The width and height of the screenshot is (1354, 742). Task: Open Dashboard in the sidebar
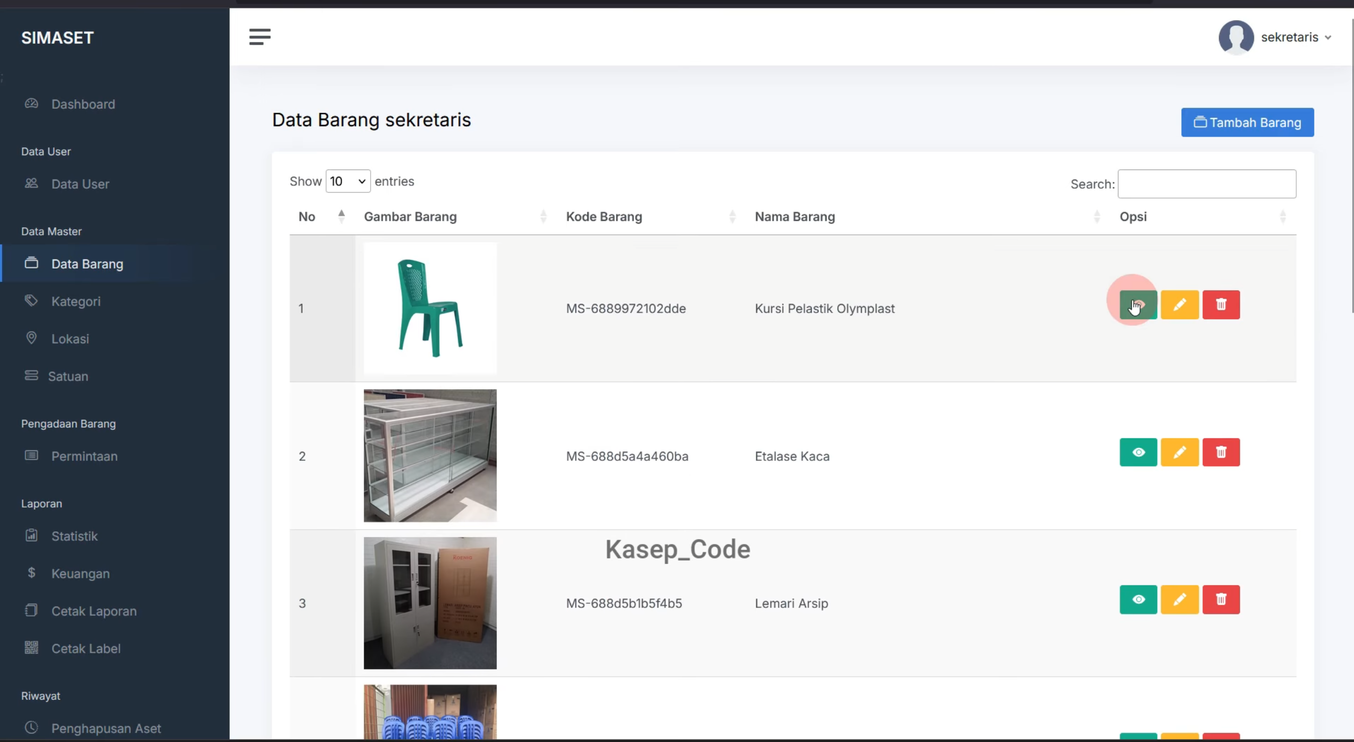click(83, 104)
